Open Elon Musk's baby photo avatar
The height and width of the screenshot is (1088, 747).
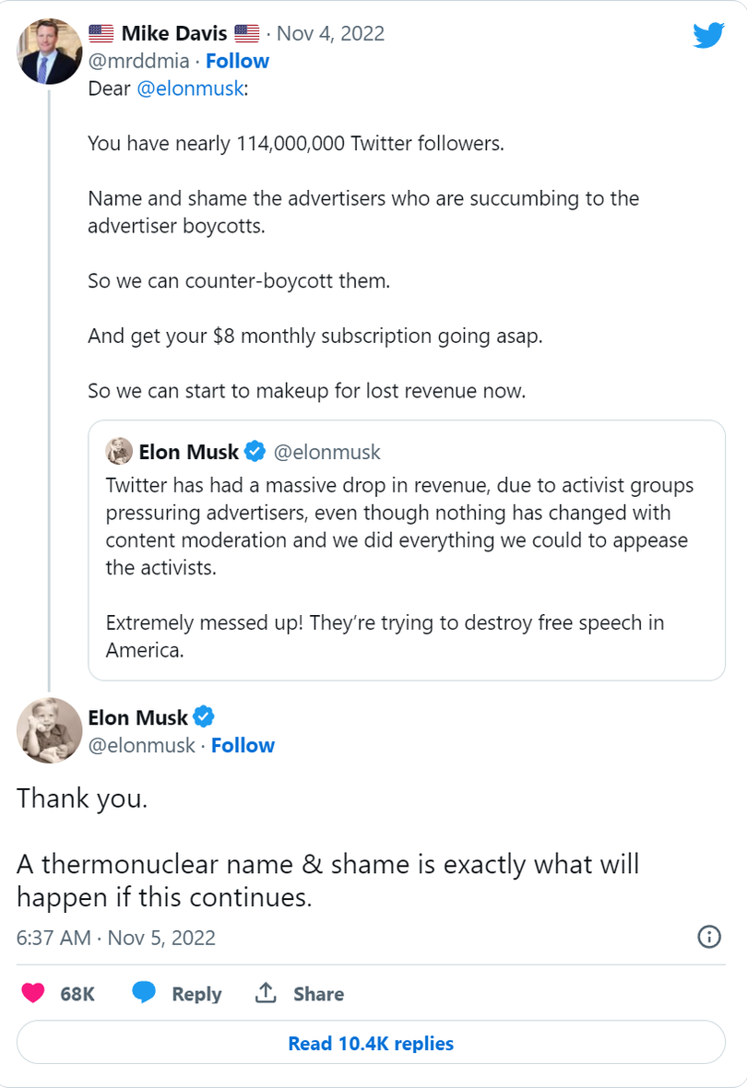(50, 730)
